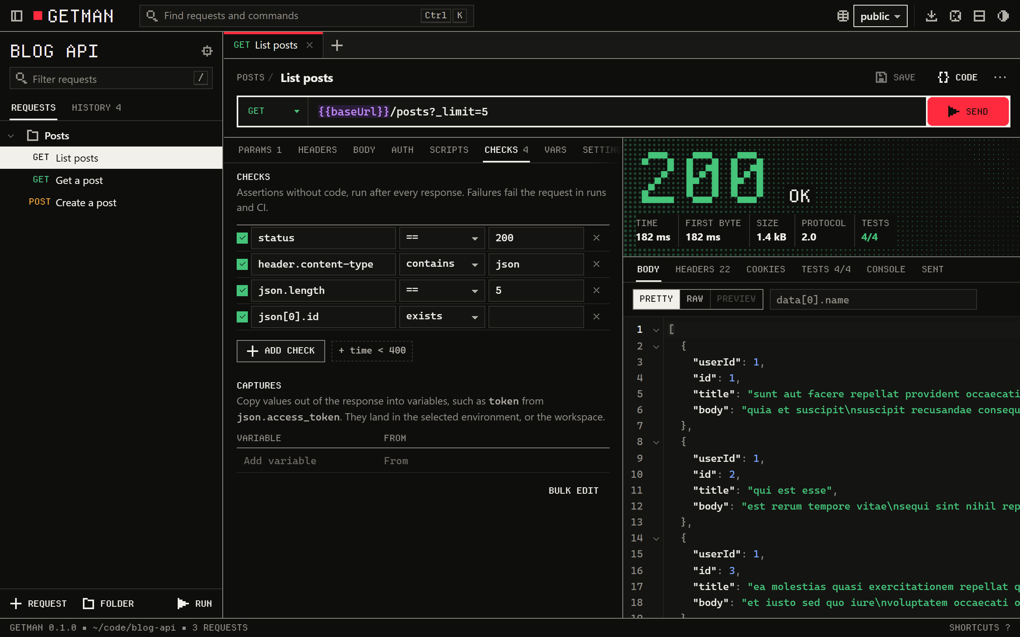Switch body view to PREVIEW
Screen dimensions: 1020x637
pos(736,299)
